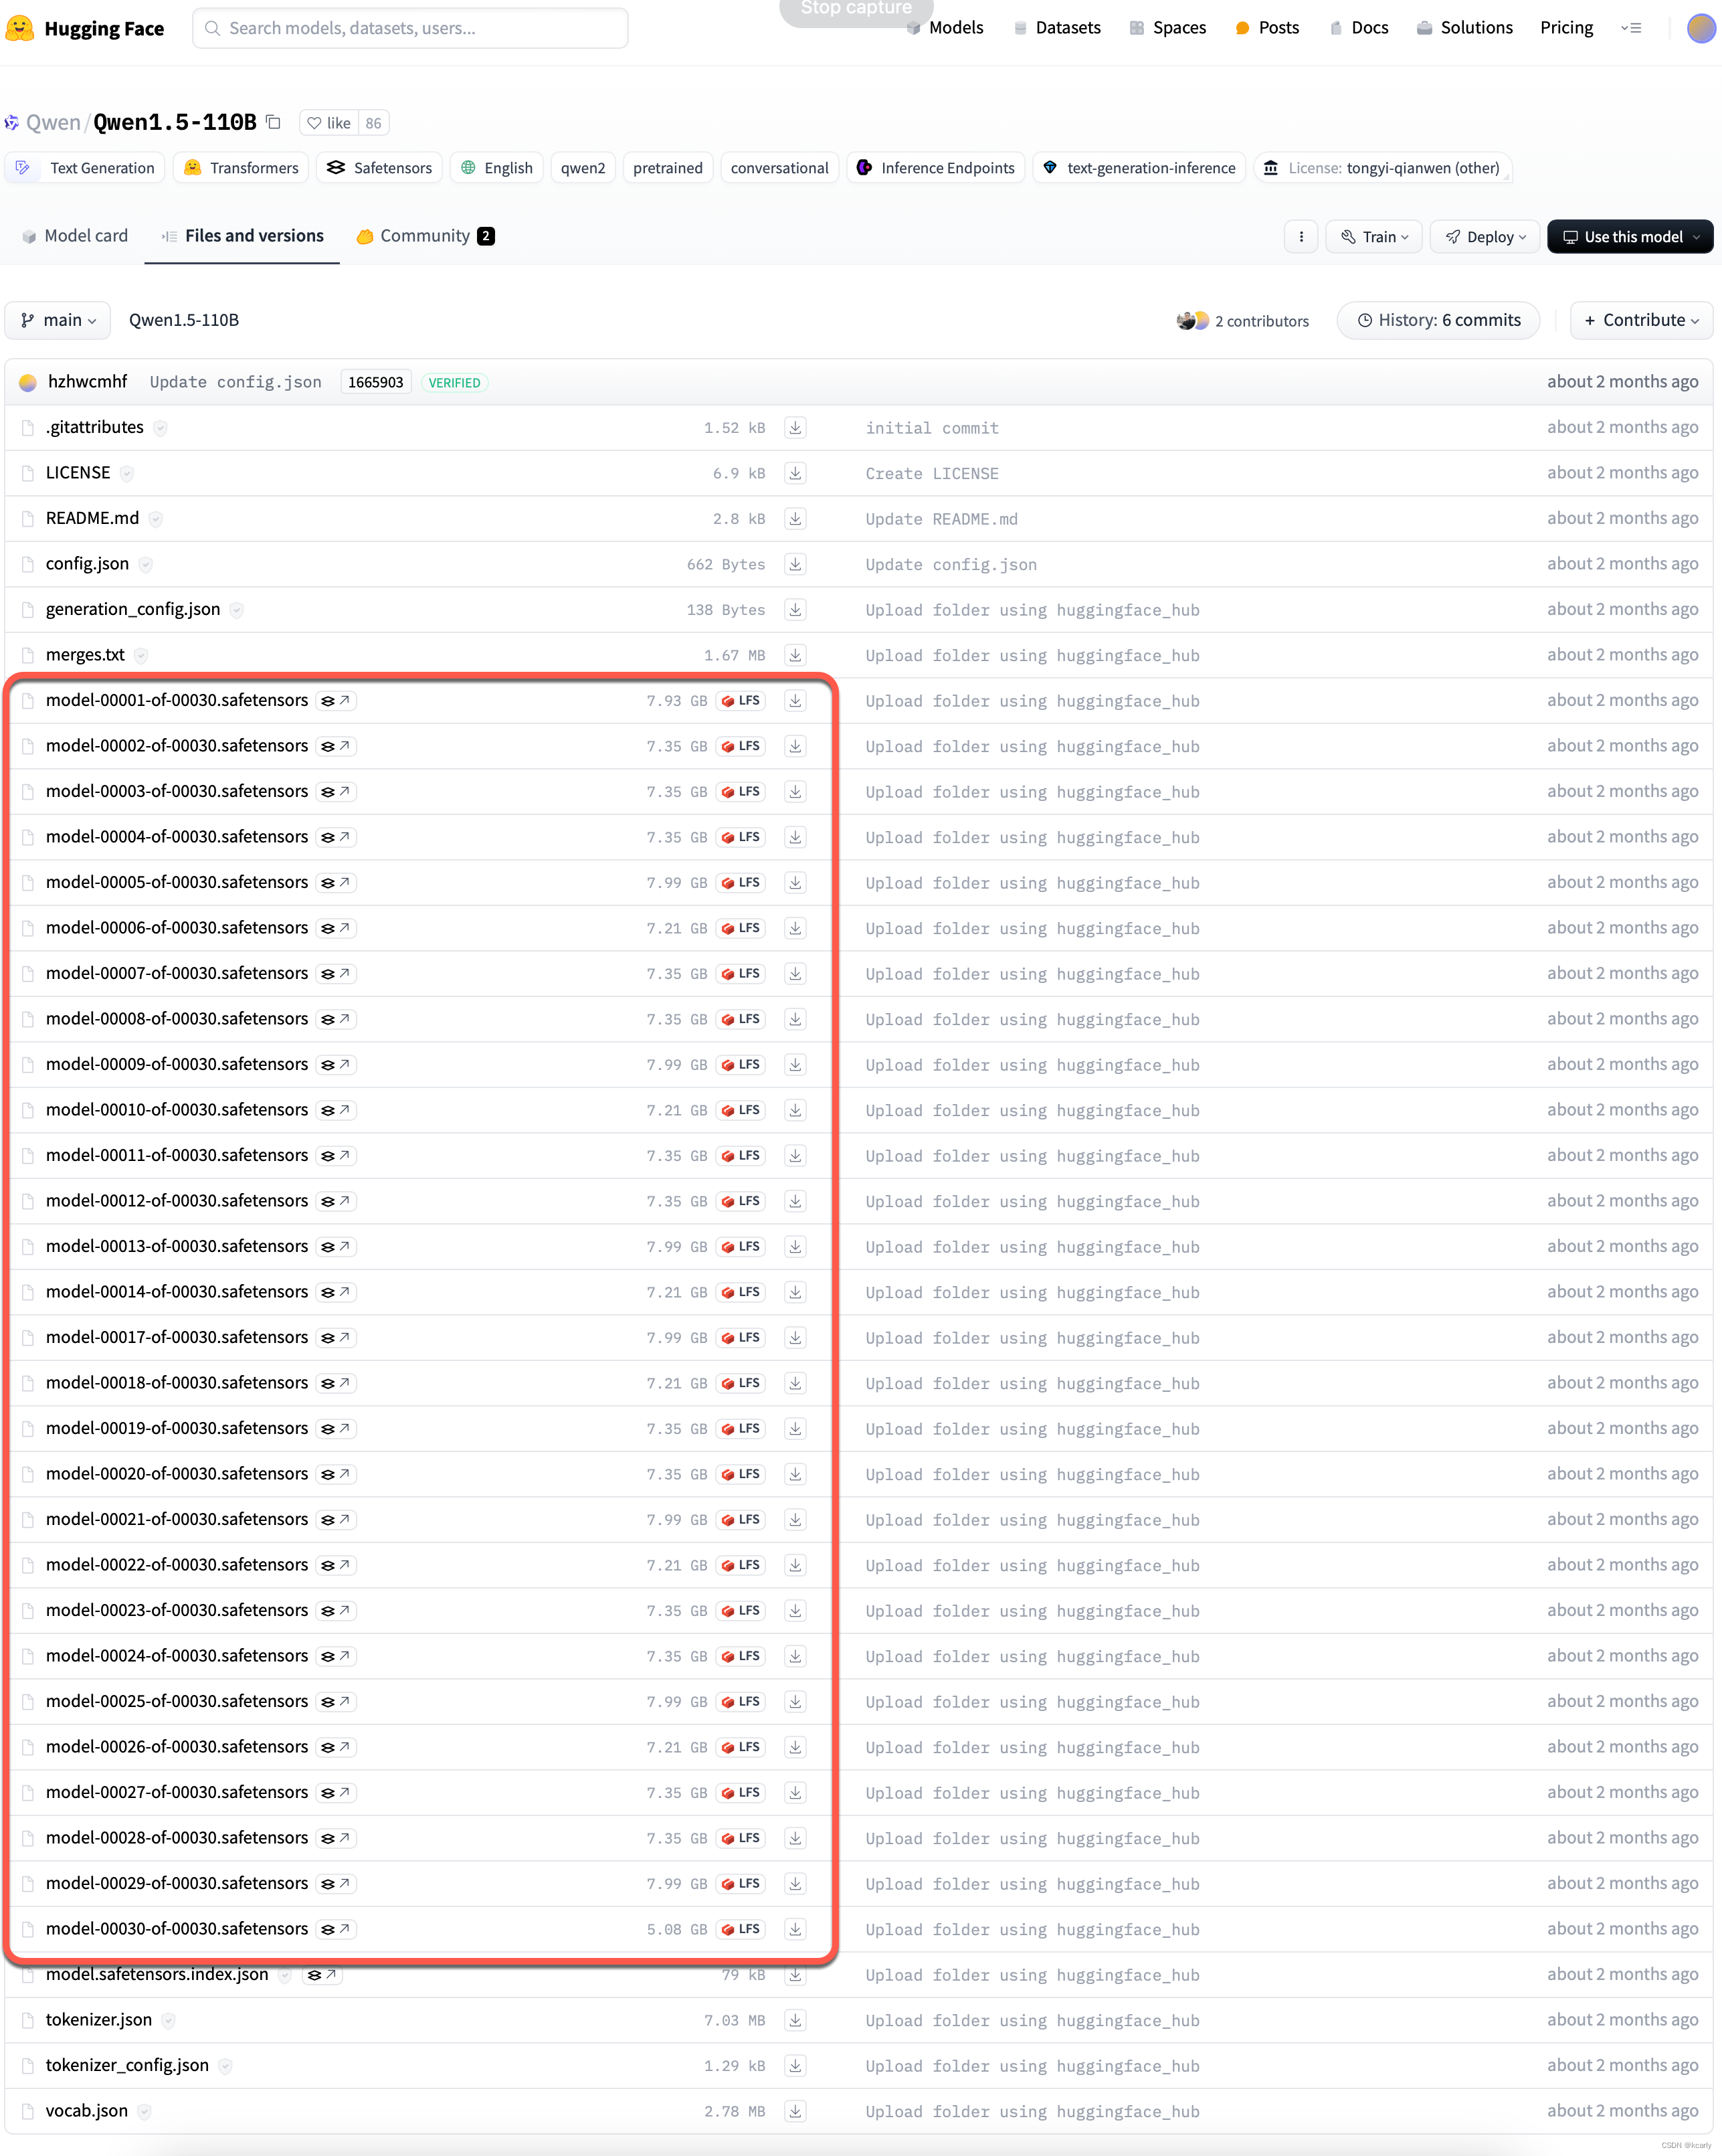Click the Inference Endpoints tag
Image resolution: width=1722 pixels, height=2156 pixels.
click(935, 168)
